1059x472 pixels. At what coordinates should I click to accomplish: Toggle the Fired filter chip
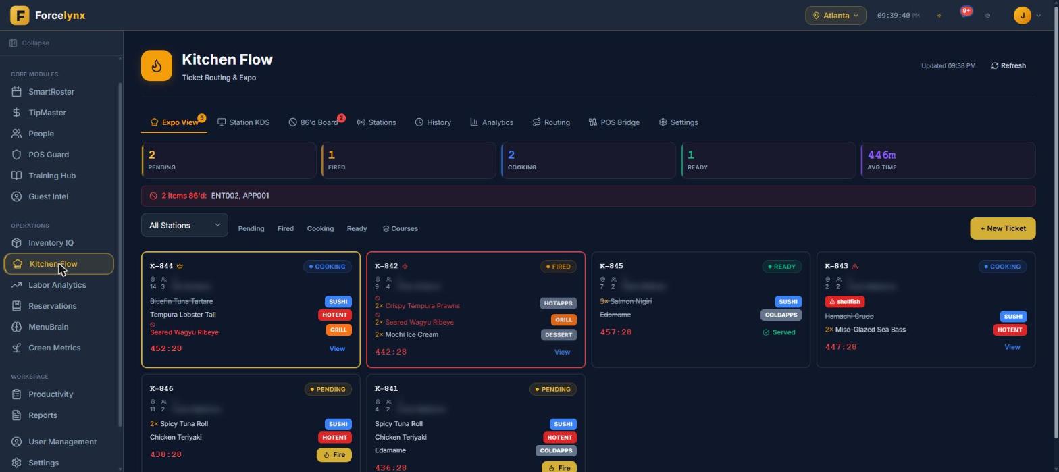[285, 228]
